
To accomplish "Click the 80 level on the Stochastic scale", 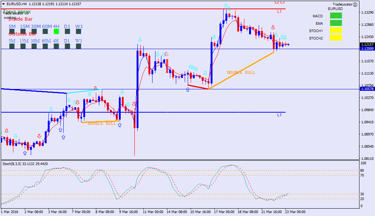I will coord(362,171).
